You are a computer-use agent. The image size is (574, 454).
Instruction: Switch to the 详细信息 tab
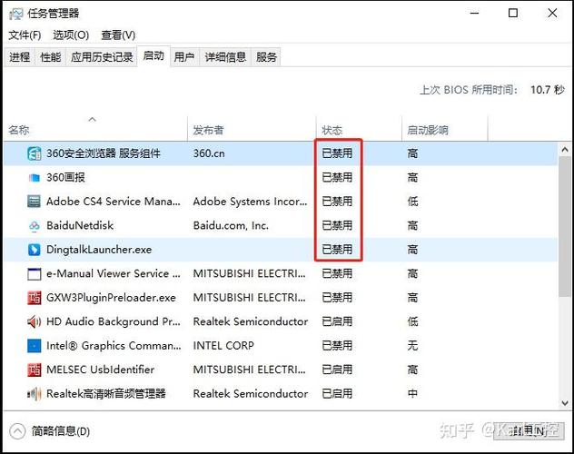tap(225, 57)
